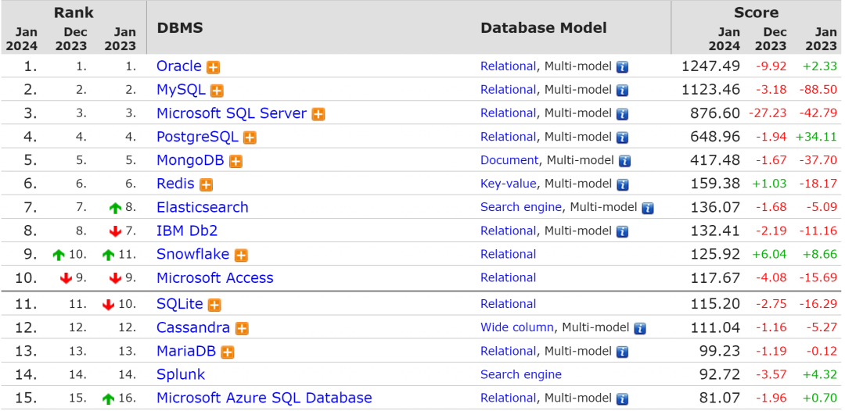The height and width of the screenshot is (411, 845).
Task: Open the MariaDB link
Action: click(x=186, y=351)
